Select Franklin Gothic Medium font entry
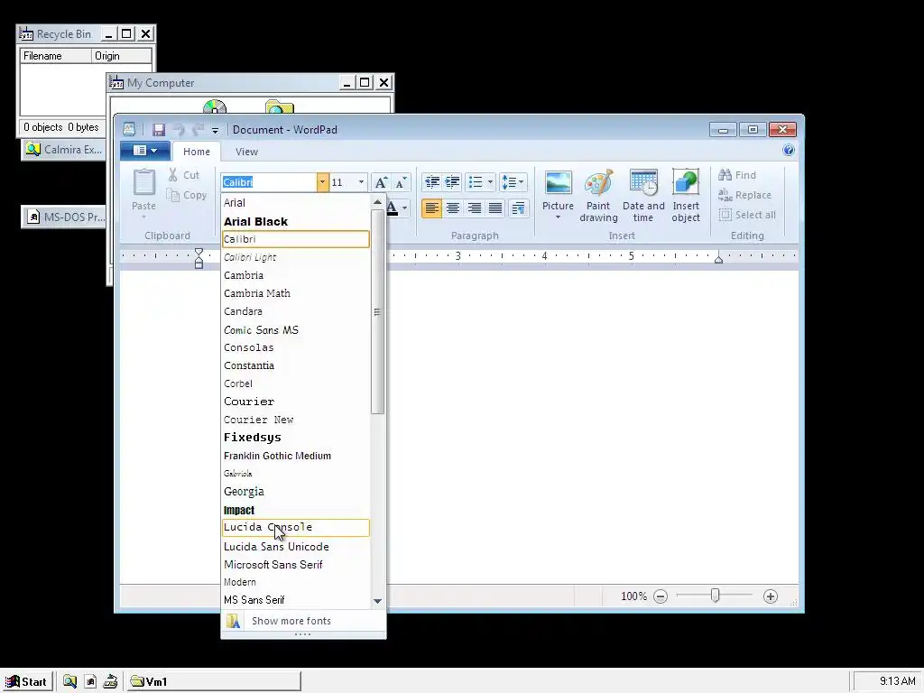 [296, 456]
